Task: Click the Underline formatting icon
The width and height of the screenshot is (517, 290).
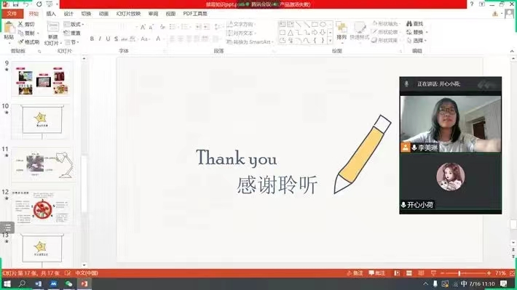Action: [108, 39]
